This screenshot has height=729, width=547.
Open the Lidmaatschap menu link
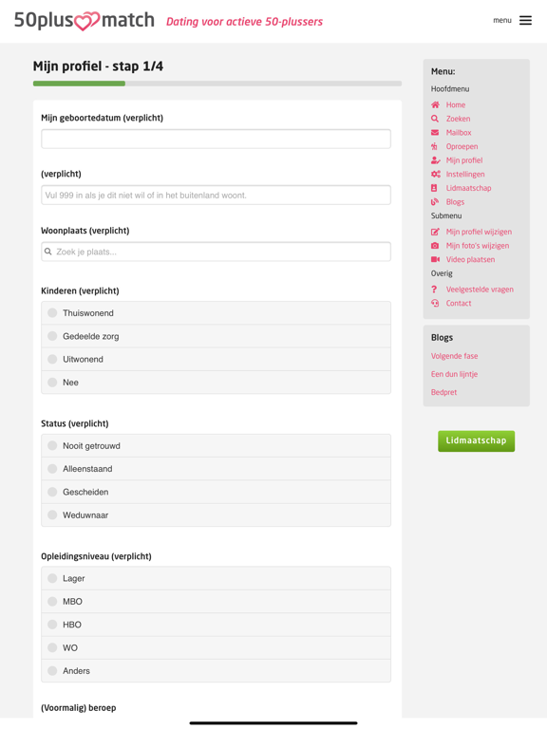(x=468, y=188)
